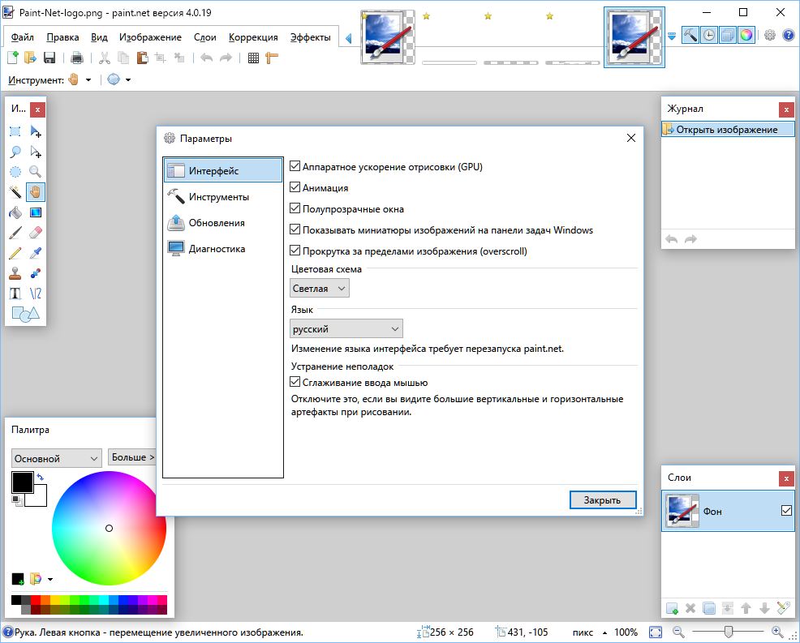This screenshot has height=643, width=800.
Task: Select the Recolor tool
Action: coord(35,273)
